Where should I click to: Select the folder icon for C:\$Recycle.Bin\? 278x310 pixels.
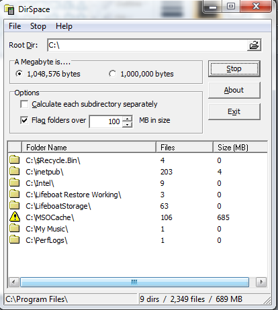point(15,160)
